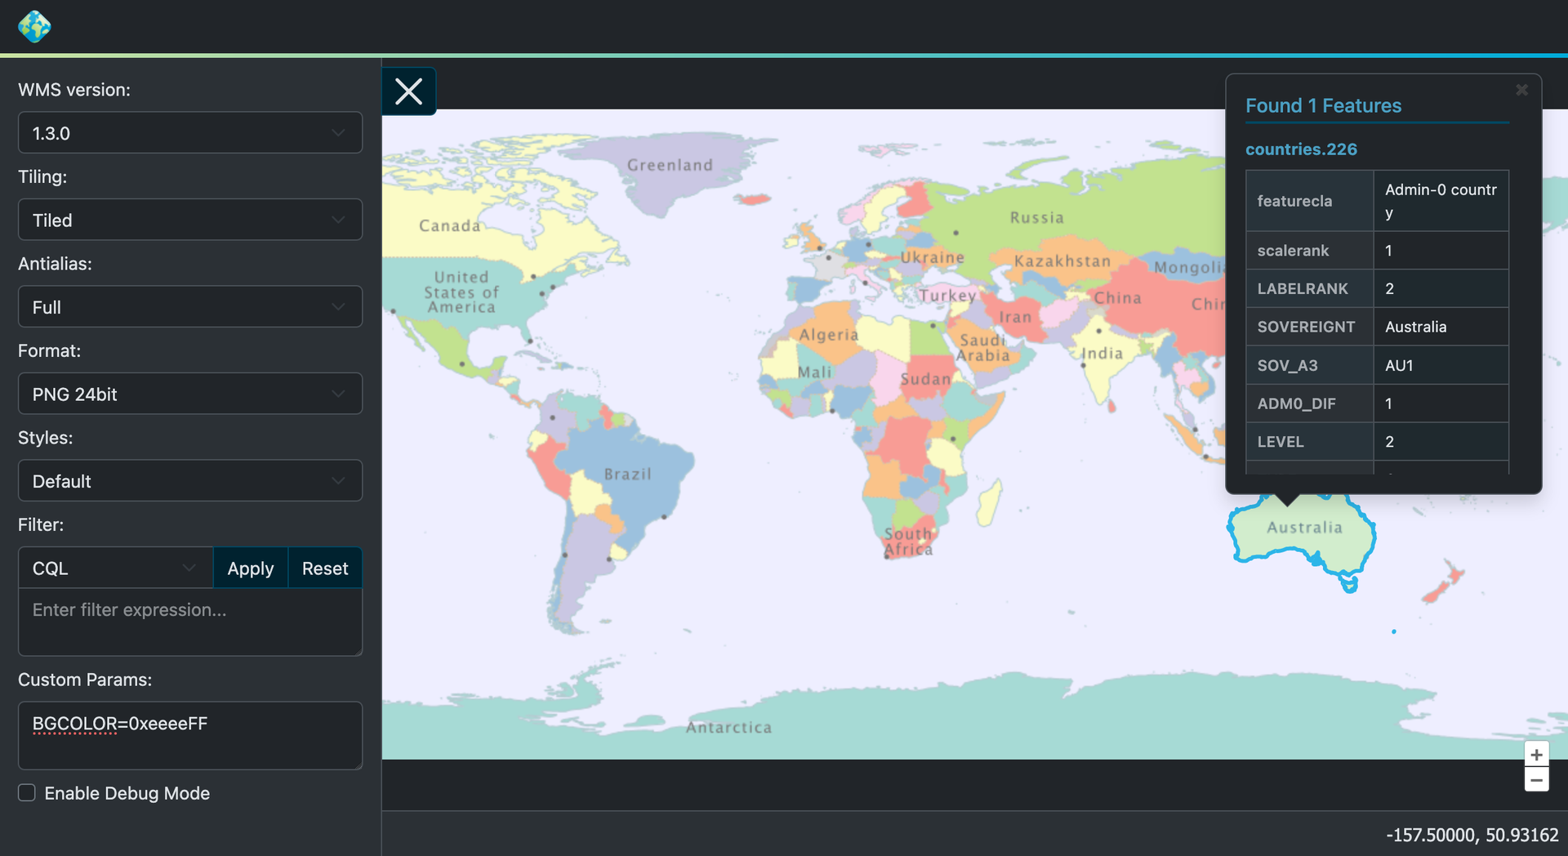Open the CQL filter type dropdown
This screenshot has height=856, width=1568.
click(x=115, y=568)
